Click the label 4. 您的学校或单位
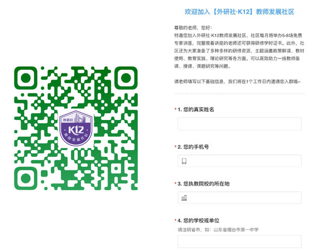 [x=199, y=220]
